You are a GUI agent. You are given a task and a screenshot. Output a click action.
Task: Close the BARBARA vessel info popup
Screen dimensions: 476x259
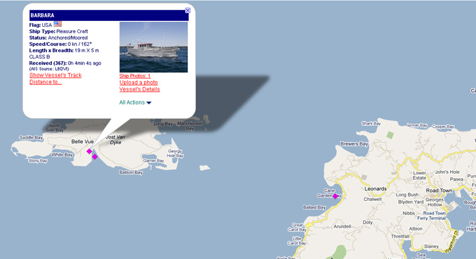(x=187, y=10)
